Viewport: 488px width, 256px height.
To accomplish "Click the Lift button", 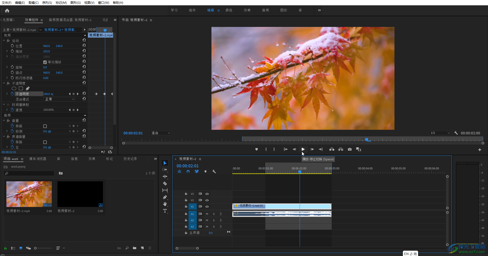I will [x=332, y=149].
